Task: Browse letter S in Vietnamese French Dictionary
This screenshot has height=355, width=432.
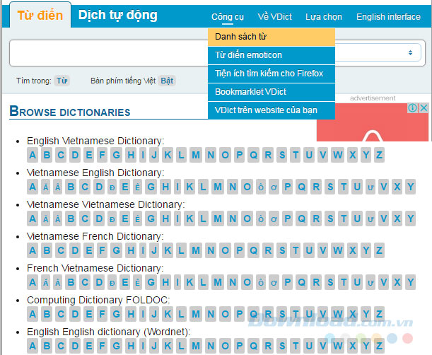Action: pos(282,250)
